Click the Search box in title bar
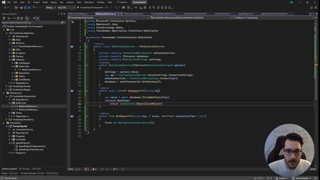320x180 pixels. point(122,2)
